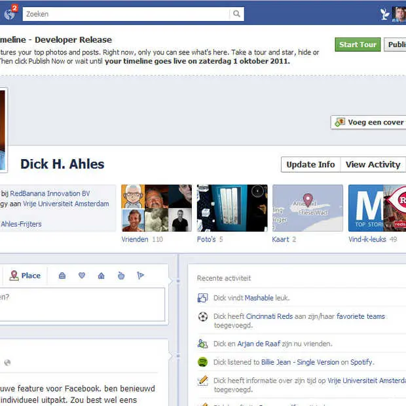Select the briefcase work life event icon
This screenshot has width=406, height=406.
tap(62, 276)
